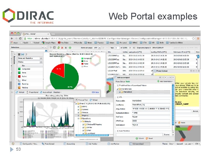Click Refresh in the accounting plot toolbar
This screenshot has width=210, height=157.
(x=20, y=92)
